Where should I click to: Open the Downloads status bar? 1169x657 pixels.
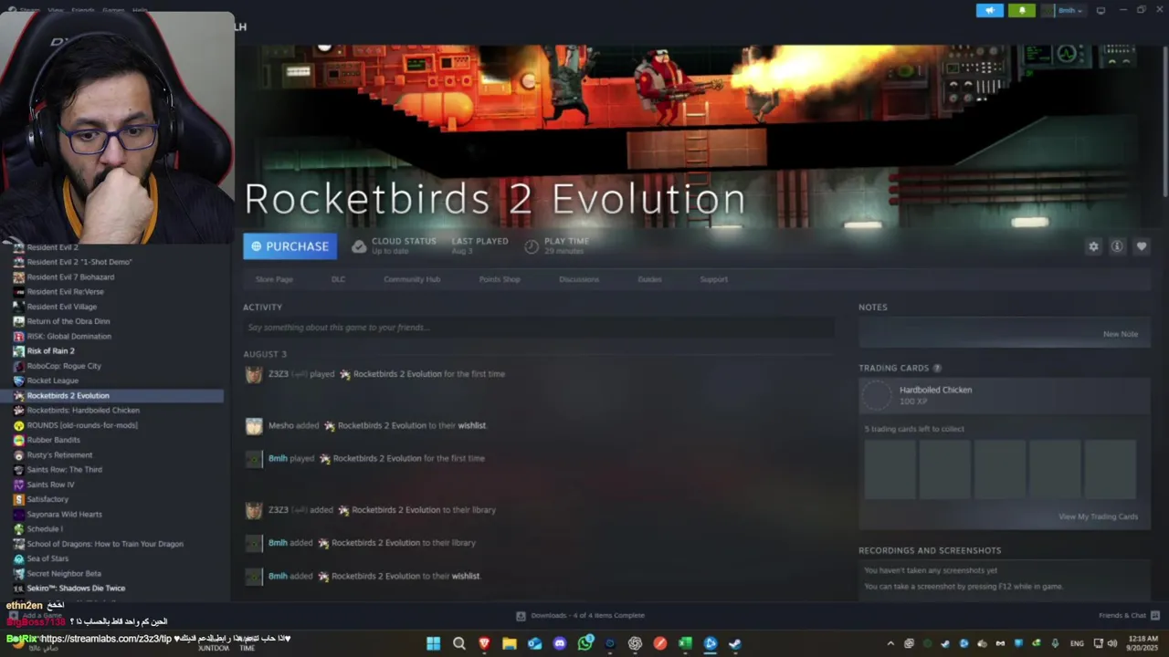click(x=580, y=615)
